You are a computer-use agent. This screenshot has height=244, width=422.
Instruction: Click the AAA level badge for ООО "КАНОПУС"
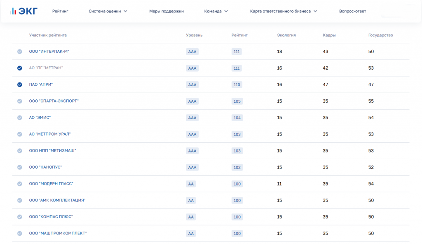point(192,167)
